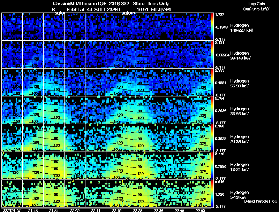Select the 'Hydrogen 90-149 keV' row label
The height and width of the screenshot is (212, 279).
tap(240, 56)
